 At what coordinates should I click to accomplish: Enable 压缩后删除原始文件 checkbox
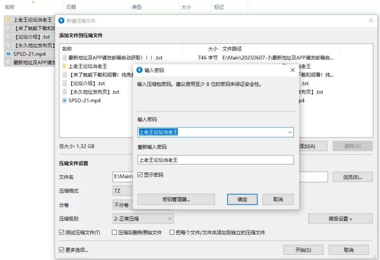[x=114, y=232]
